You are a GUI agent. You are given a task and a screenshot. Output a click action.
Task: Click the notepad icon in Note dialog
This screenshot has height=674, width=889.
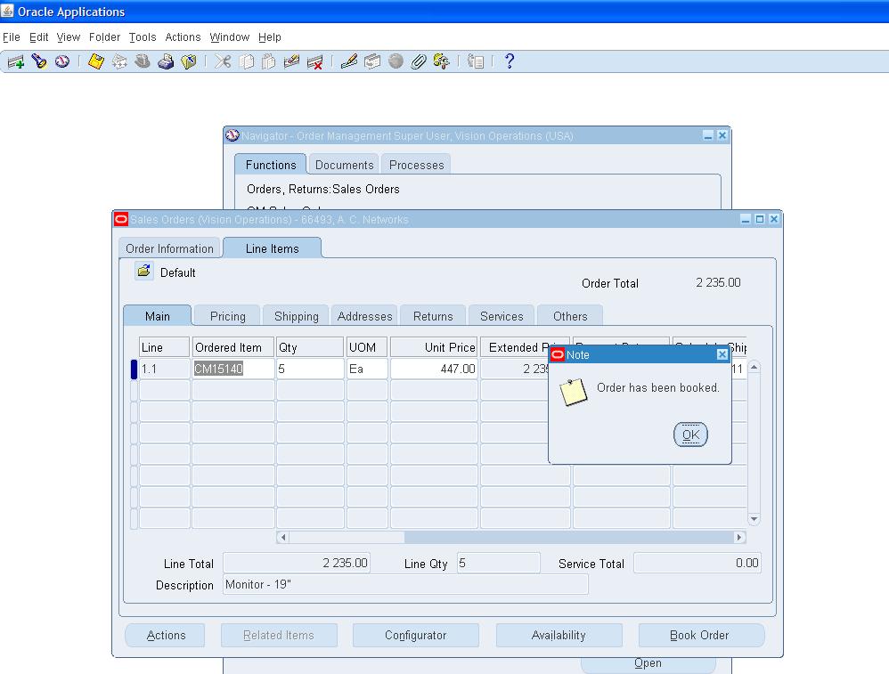(x=573, y=393)
